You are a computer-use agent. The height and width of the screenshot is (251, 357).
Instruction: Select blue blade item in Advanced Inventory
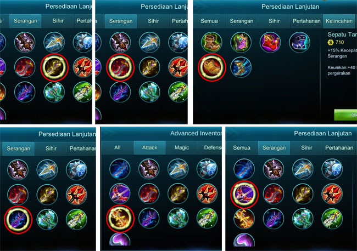point(120,169)
